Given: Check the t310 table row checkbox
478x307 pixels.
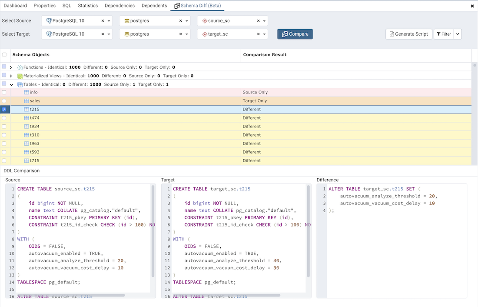Looking at the screenshot, I should 4,135.
